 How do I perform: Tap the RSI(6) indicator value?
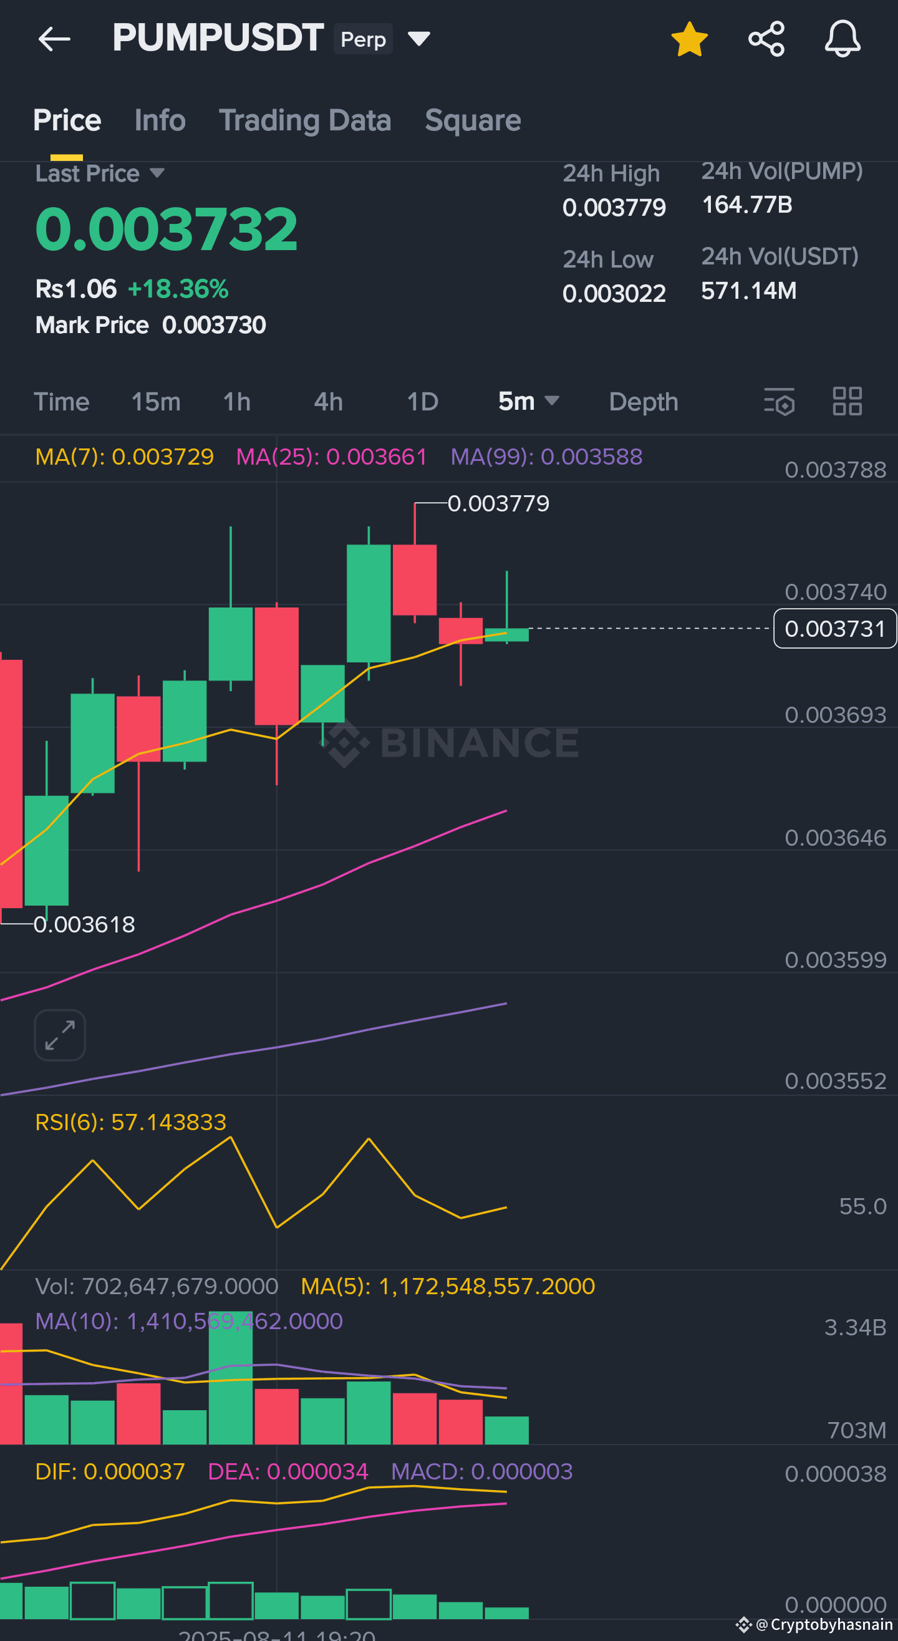click(x=130, y=1123)
